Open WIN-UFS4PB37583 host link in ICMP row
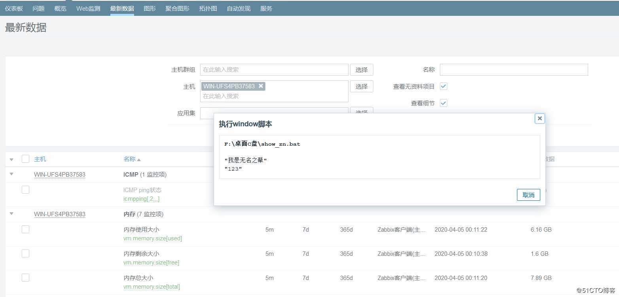The height and width of the screenshot is (297, 619). click(x=60, y=174)
